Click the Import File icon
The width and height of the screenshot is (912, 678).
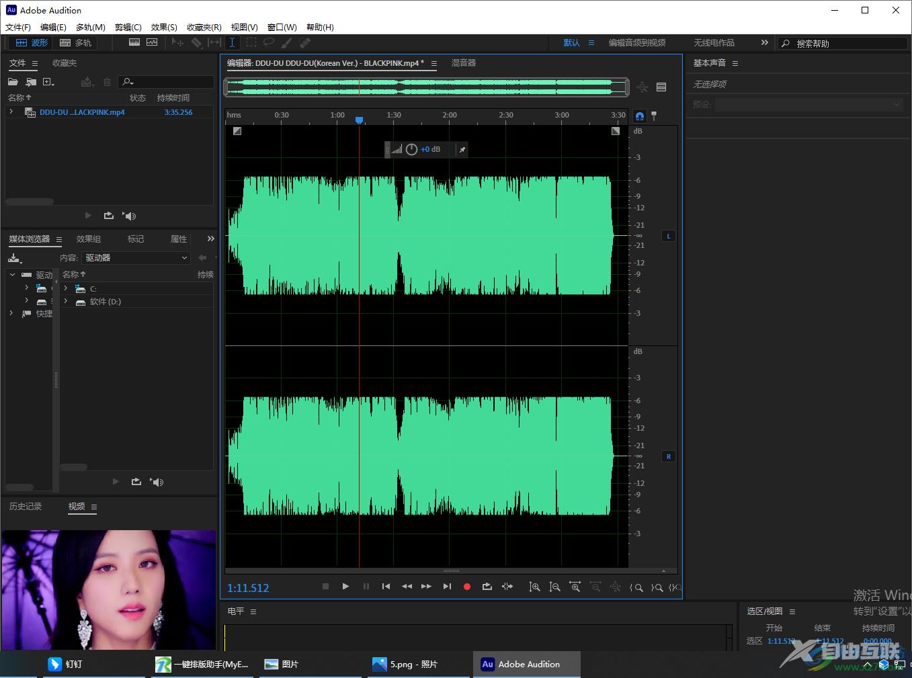tap(31, 82)
